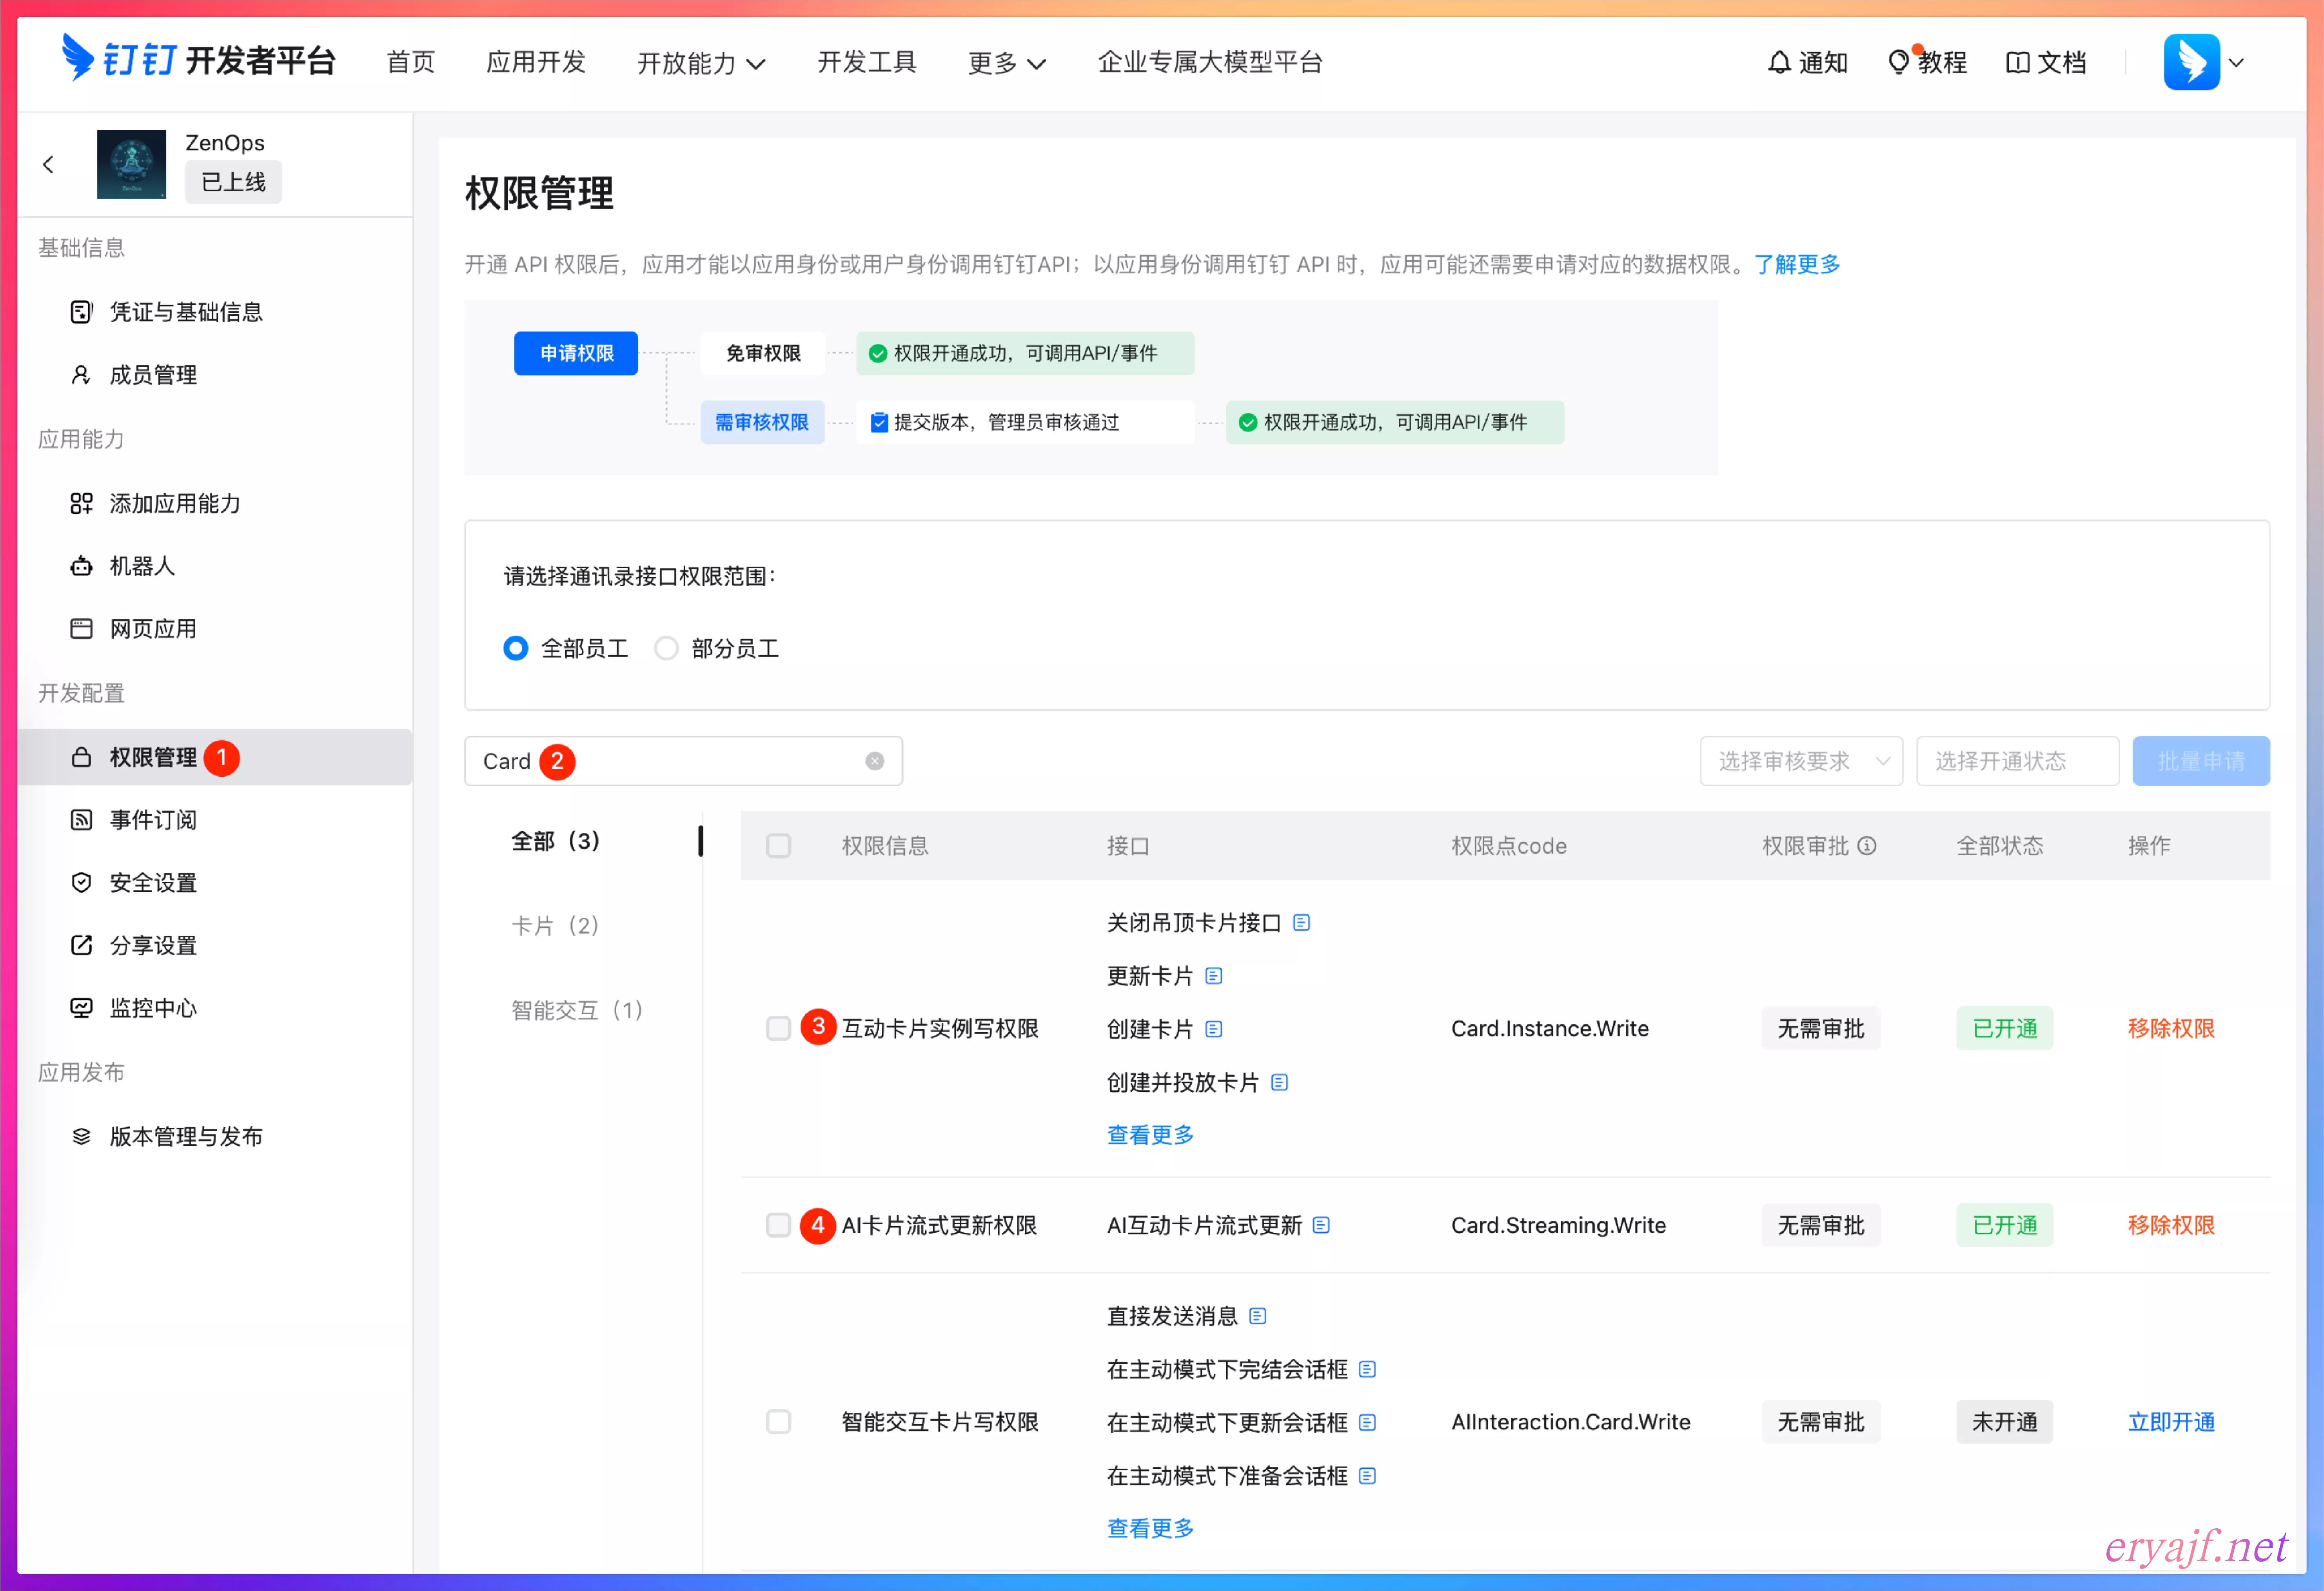The image size is (2324, 1591).
Task: Check the 互动卡片实例写权限 row checkbox
Action: click(x=778, y=1028)
